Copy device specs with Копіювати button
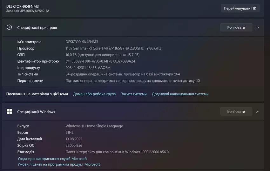 pos(236,27)
